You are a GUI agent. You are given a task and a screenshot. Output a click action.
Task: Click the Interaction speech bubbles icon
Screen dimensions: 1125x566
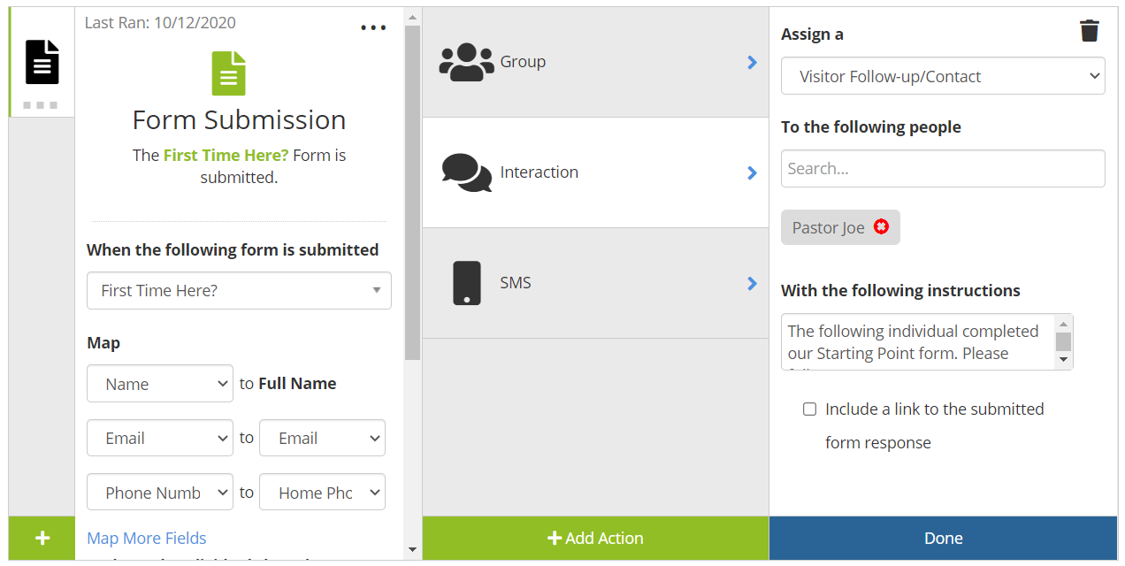point(466,172)
